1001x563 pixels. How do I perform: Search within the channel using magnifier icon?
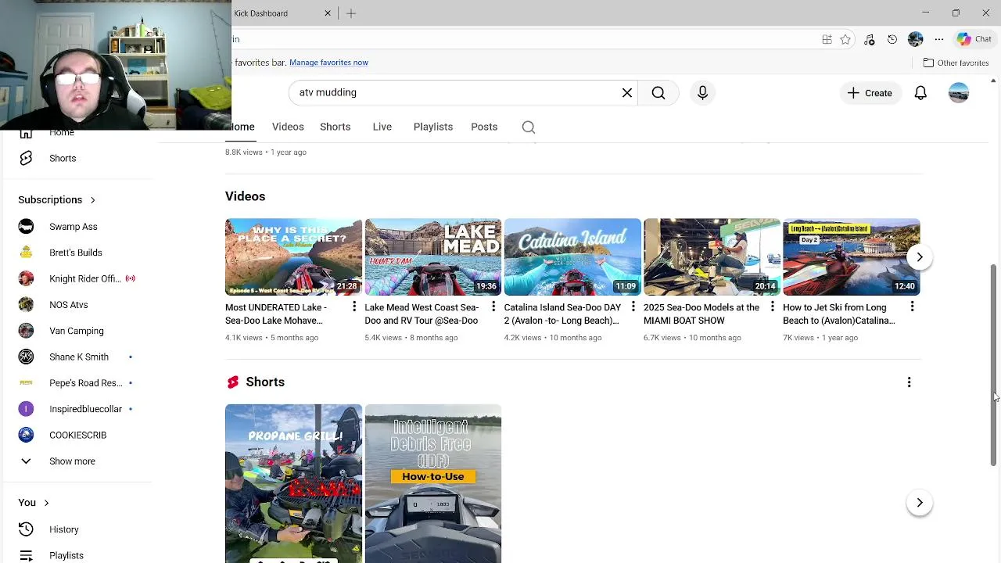(529, 127)
